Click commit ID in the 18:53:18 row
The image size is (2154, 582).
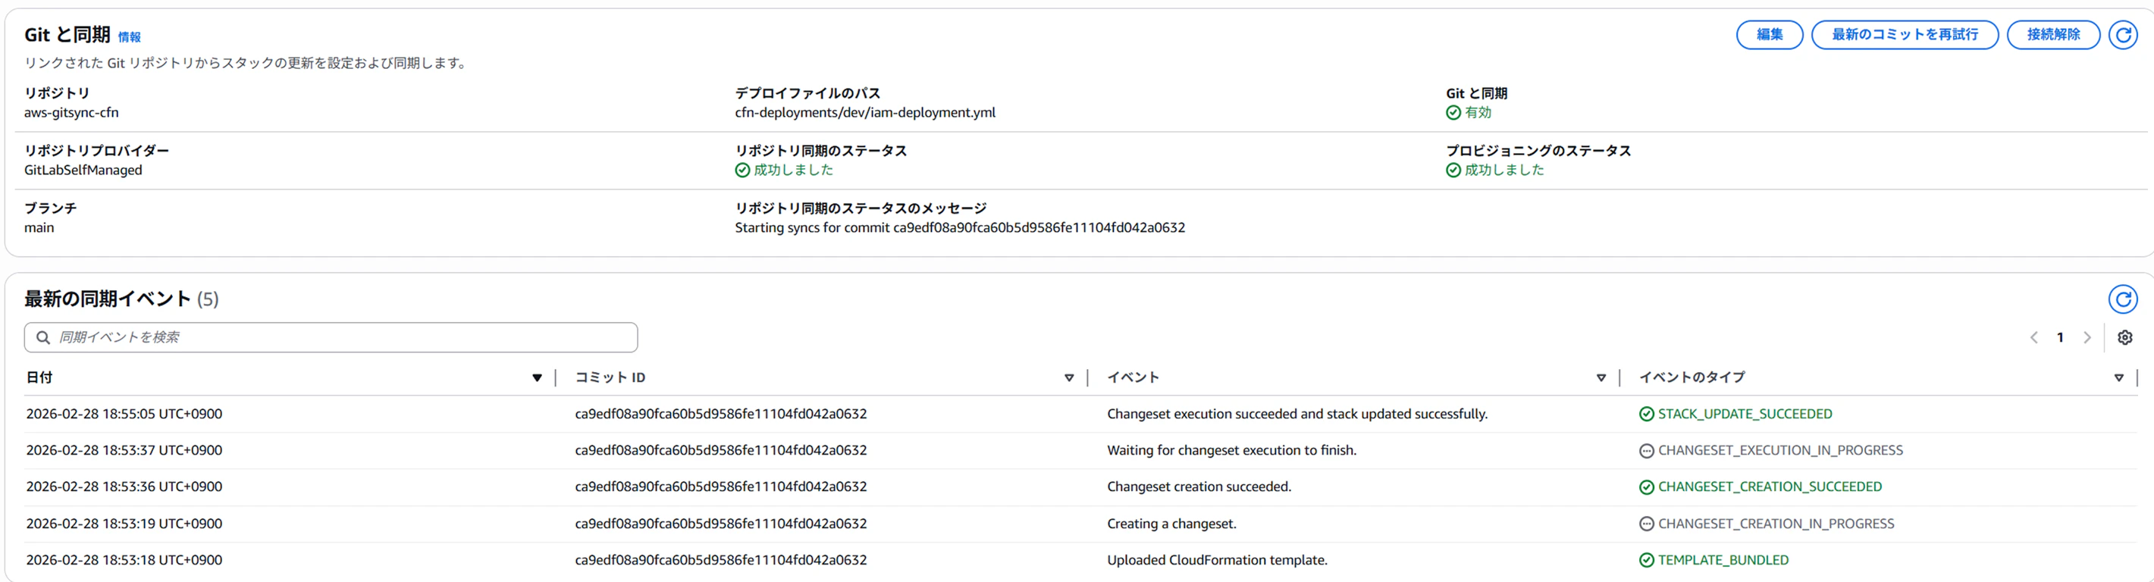(x=721, y=560)
